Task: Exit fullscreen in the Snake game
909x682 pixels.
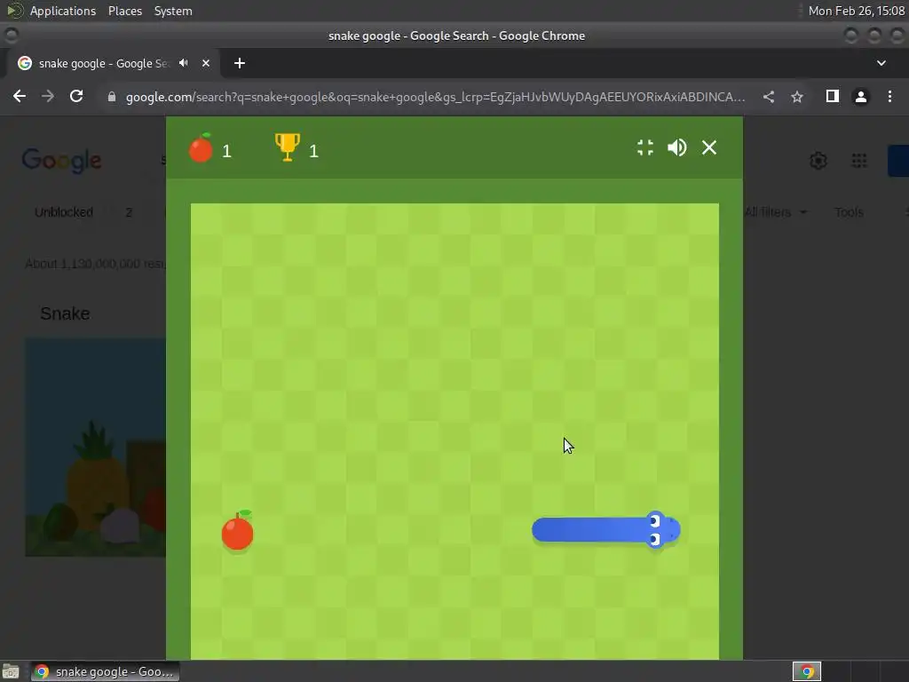Action: 644,147
